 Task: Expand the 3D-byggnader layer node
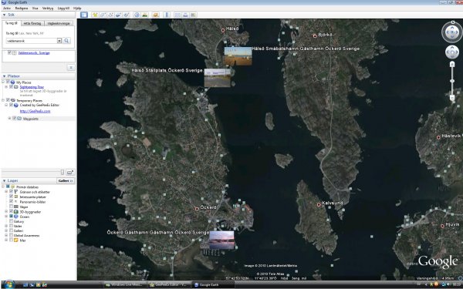(6, 211)
